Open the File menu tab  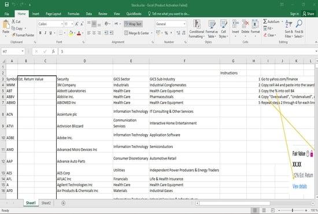point(7,14)
